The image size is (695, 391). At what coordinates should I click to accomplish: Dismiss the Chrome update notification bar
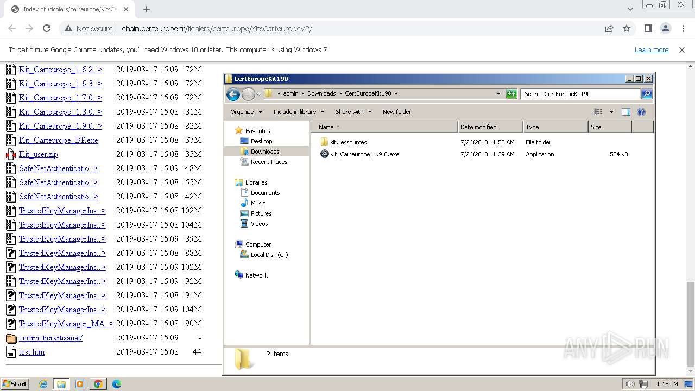click(x=682, y=49)
